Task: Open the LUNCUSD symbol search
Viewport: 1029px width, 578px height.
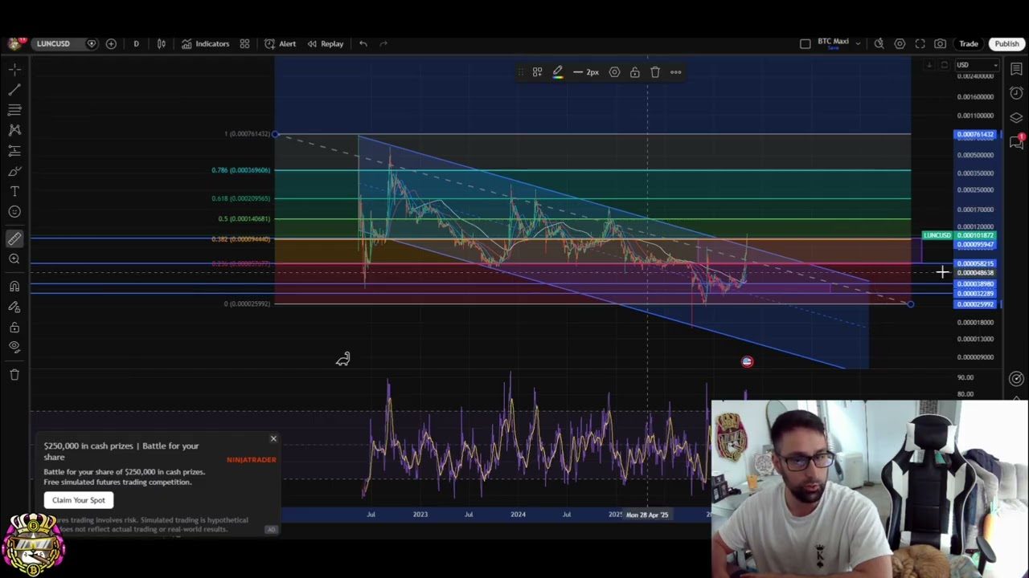Action: coord(53,43)
